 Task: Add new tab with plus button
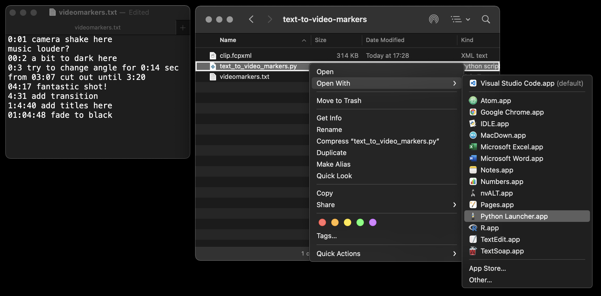[x=183, y=28]
